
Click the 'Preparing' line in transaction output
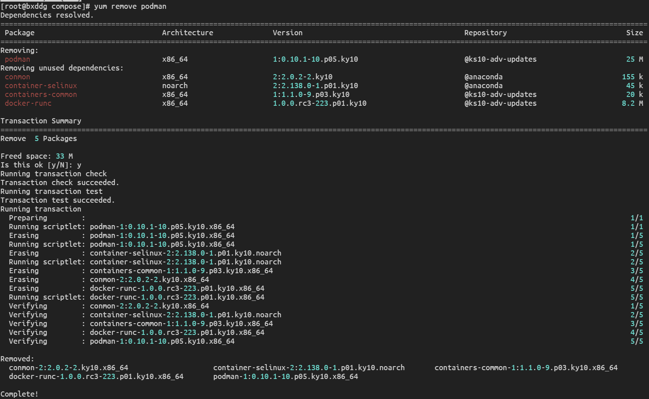click(x=28, y=218)
